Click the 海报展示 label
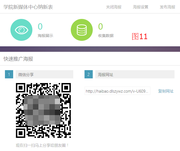The image size is (180, 151). 45,36
